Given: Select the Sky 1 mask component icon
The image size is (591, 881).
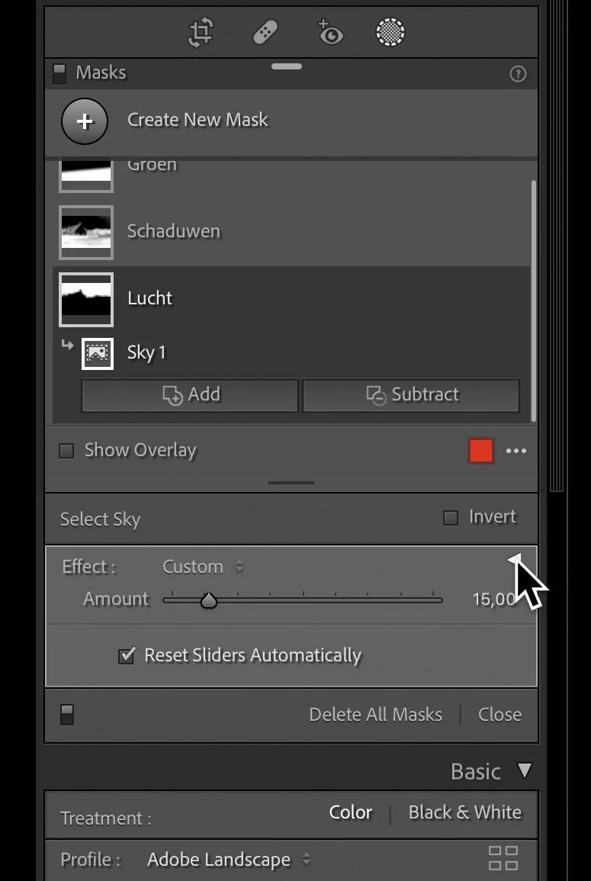Looking at the screenshot, I should click(x=97, y=353).
